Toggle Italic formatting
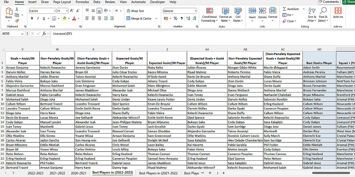 point(38,18)
